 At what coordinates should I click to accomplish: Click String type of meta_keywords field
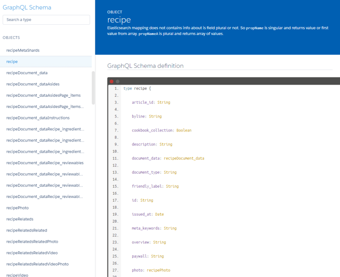click(x=170, y=228)
